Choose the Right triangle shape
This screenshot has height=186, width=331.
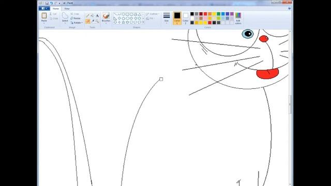[115, 19]
